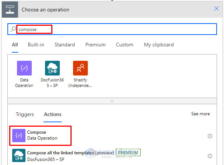Open the Custom connectors tab
224x165 pixels.
point(124,45)
